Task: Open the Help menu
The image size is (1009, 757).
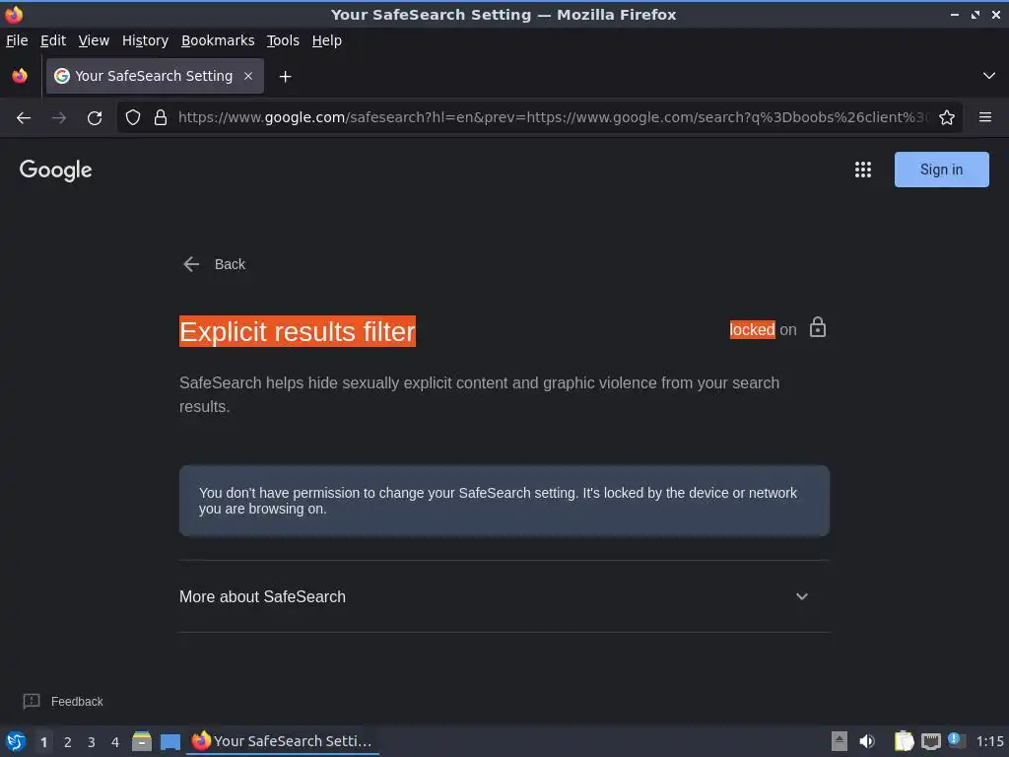Action: [x=327, y=40]
